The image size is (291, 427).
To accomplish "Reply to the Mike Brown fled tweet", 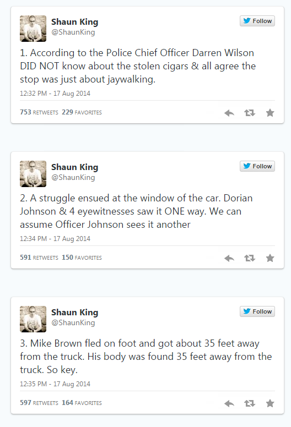I will [229, 403].
